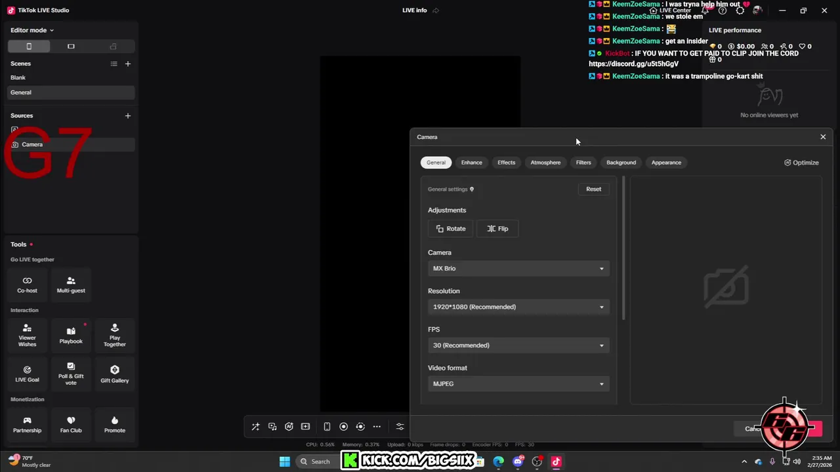The height and width of the screenshot is (472, 840).
Task: Click the Camera dialog vertical scrollbar
Action: click(x=623, y=248)
